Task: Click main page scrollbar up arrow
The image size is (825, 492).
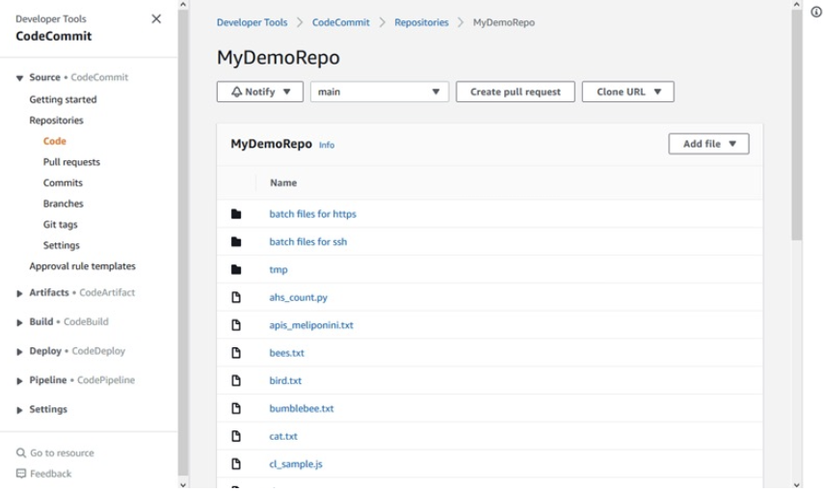Action: point(797,5)
